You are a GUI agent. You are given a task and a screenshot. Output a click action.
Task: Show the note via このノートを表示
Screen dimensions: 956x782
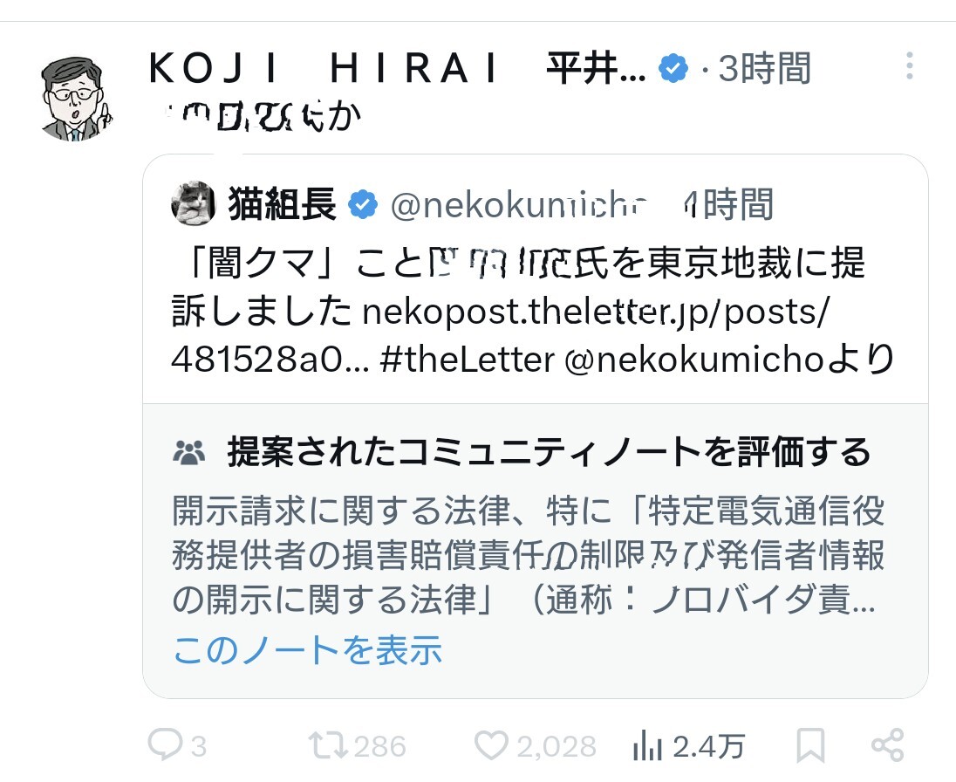click(x=308, y=649)
